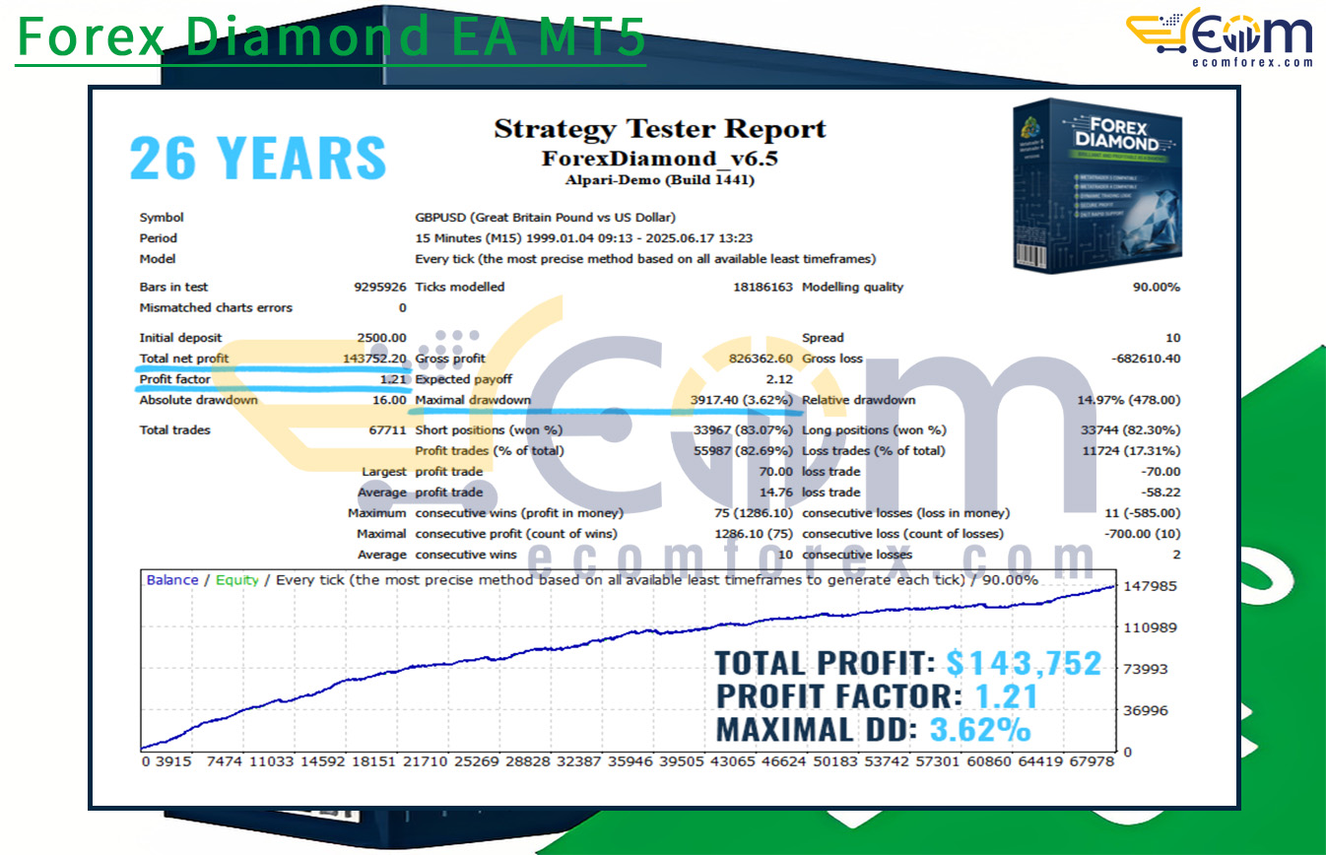The width and height of the screenshot is (1326, 855).
Task: Click the 26 YEARS banner text
Action: click(258, 159)
